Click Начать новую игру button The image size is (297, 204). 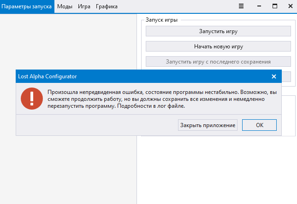[218, 47]
